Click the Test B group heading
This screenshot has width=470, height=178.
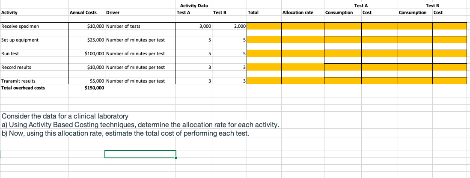point(432,6)
